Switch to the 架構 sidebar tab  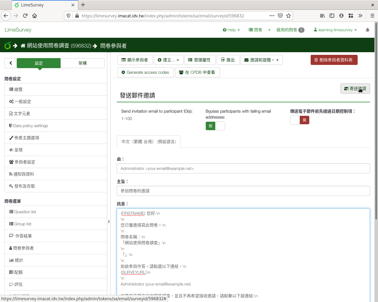click(83, 63)
